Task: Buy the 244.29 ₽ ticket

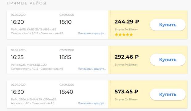Action: click(168, 25)
